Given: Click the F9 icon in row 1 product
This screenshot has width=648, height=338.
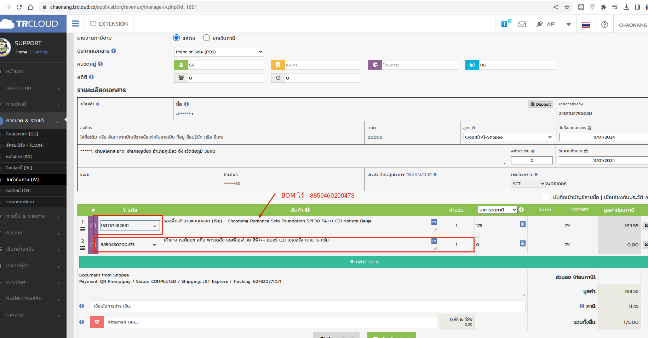Looking at the screenshot, I should [434, 222].
